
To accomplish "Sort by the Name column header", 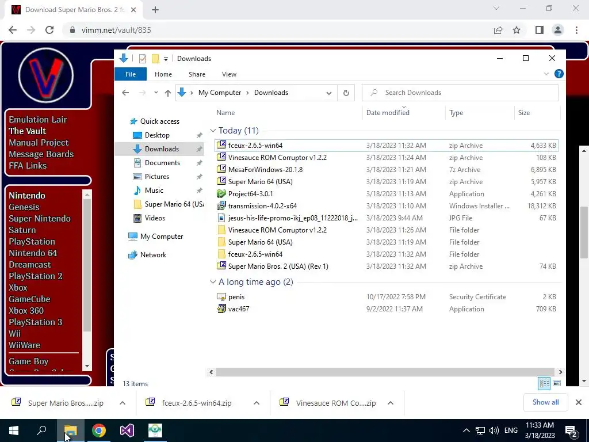I will (225, 113).
